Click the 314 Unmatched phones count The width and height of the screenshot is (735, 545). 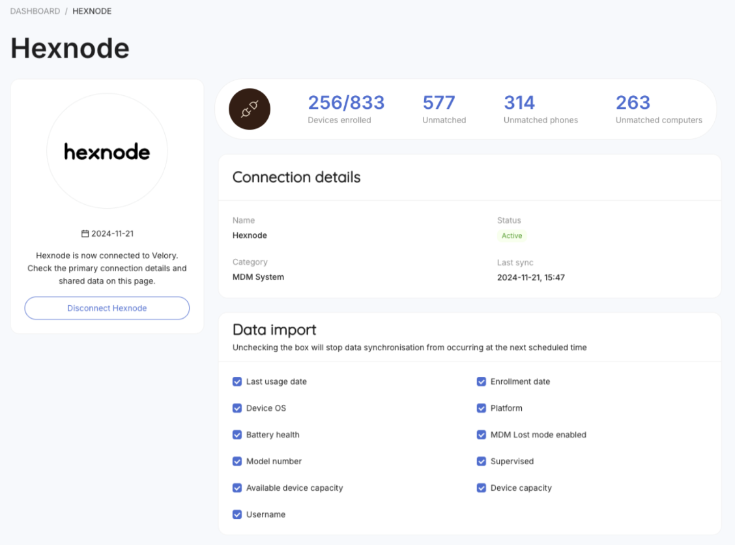(519, 103)
